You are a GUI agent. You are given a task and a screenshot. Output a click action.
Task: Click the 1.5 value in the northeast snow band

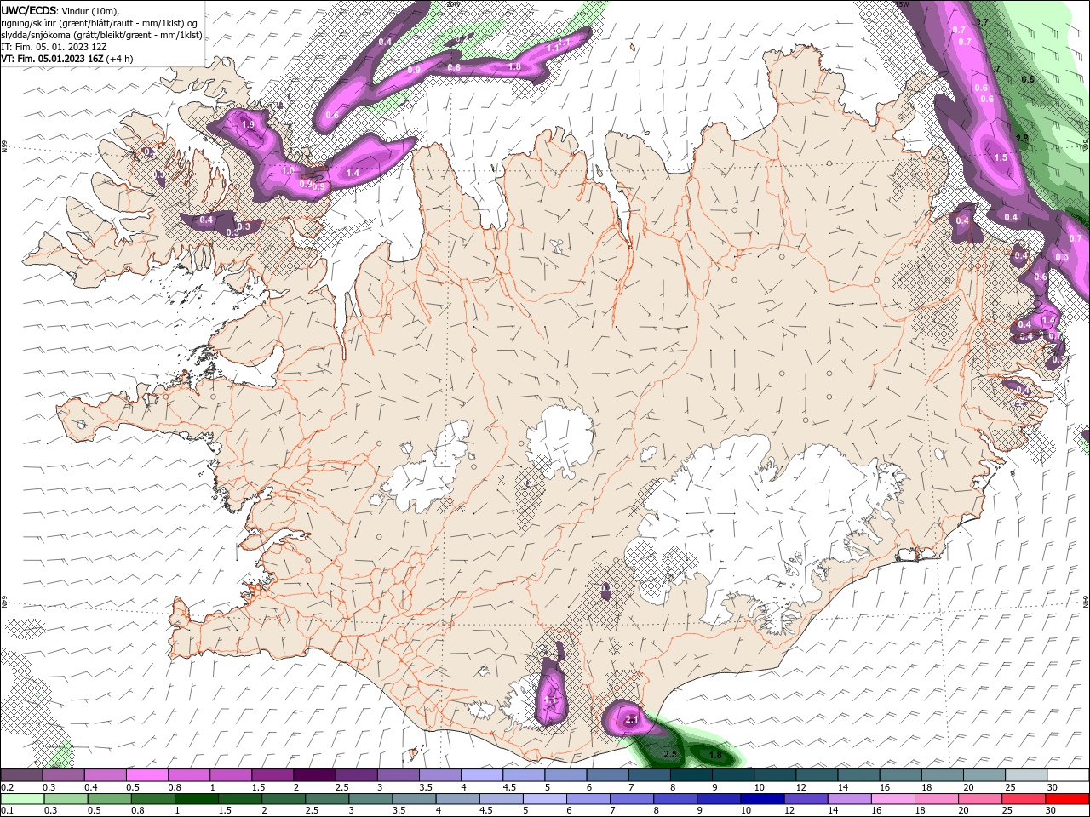point(1001,157)
